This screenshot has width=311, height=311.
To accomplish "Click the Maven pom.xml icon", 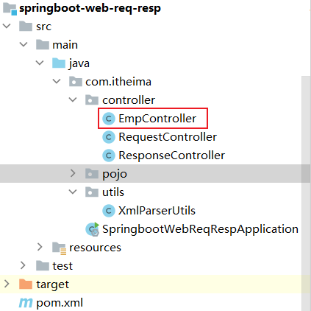I will tap(26, 303).
